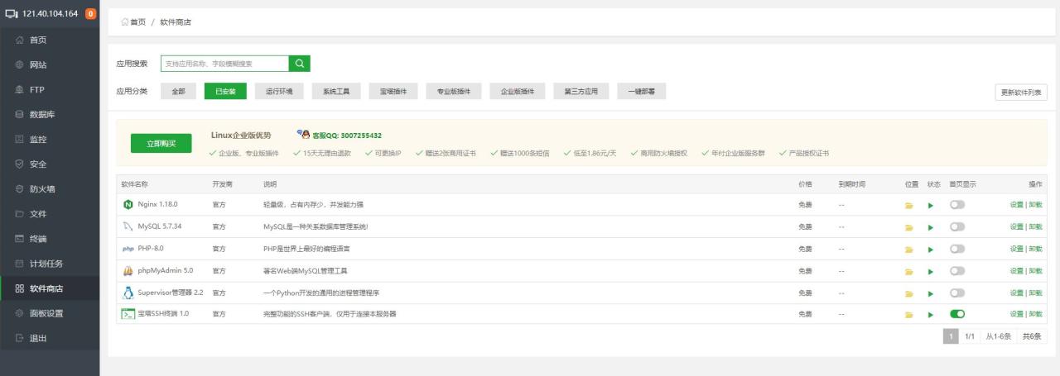
Task: Open 终端 in the sidebar
Action: [x=50, y=238]
